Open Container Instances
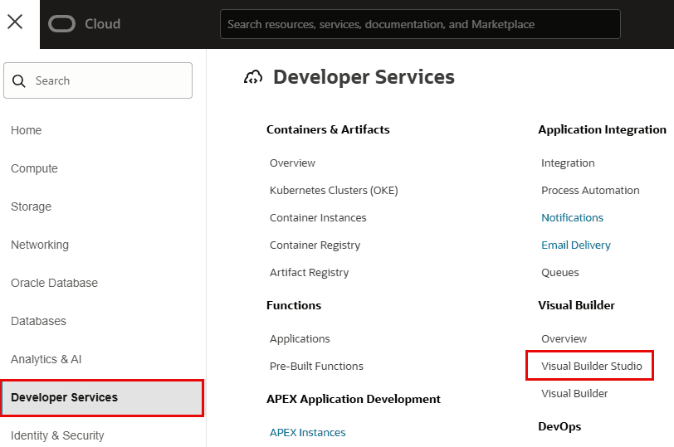Viewport: 674px width, 447px height. tap(318, 218)
